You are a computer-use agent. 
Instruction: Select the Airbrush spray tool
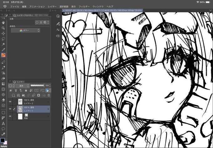pyautogui.click(x=3, y=73)
